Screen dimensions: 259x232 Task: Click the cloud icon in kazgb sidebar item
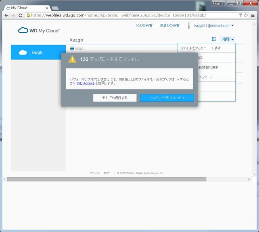[23, 52]
